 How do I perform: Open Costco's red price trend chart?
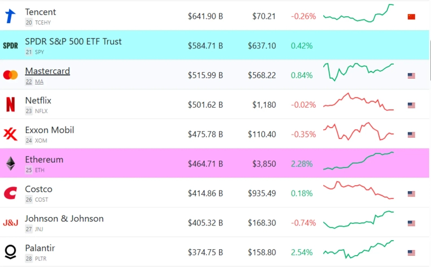(358, 191)
